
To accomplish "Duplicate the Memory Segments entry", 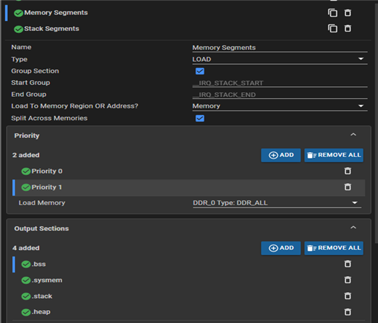I will 332,13.
